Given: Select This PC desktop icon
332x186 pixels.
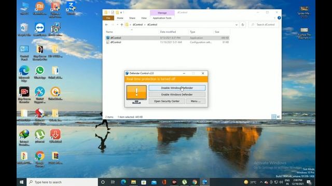Looking at the screenshot, I should (24, 8).
